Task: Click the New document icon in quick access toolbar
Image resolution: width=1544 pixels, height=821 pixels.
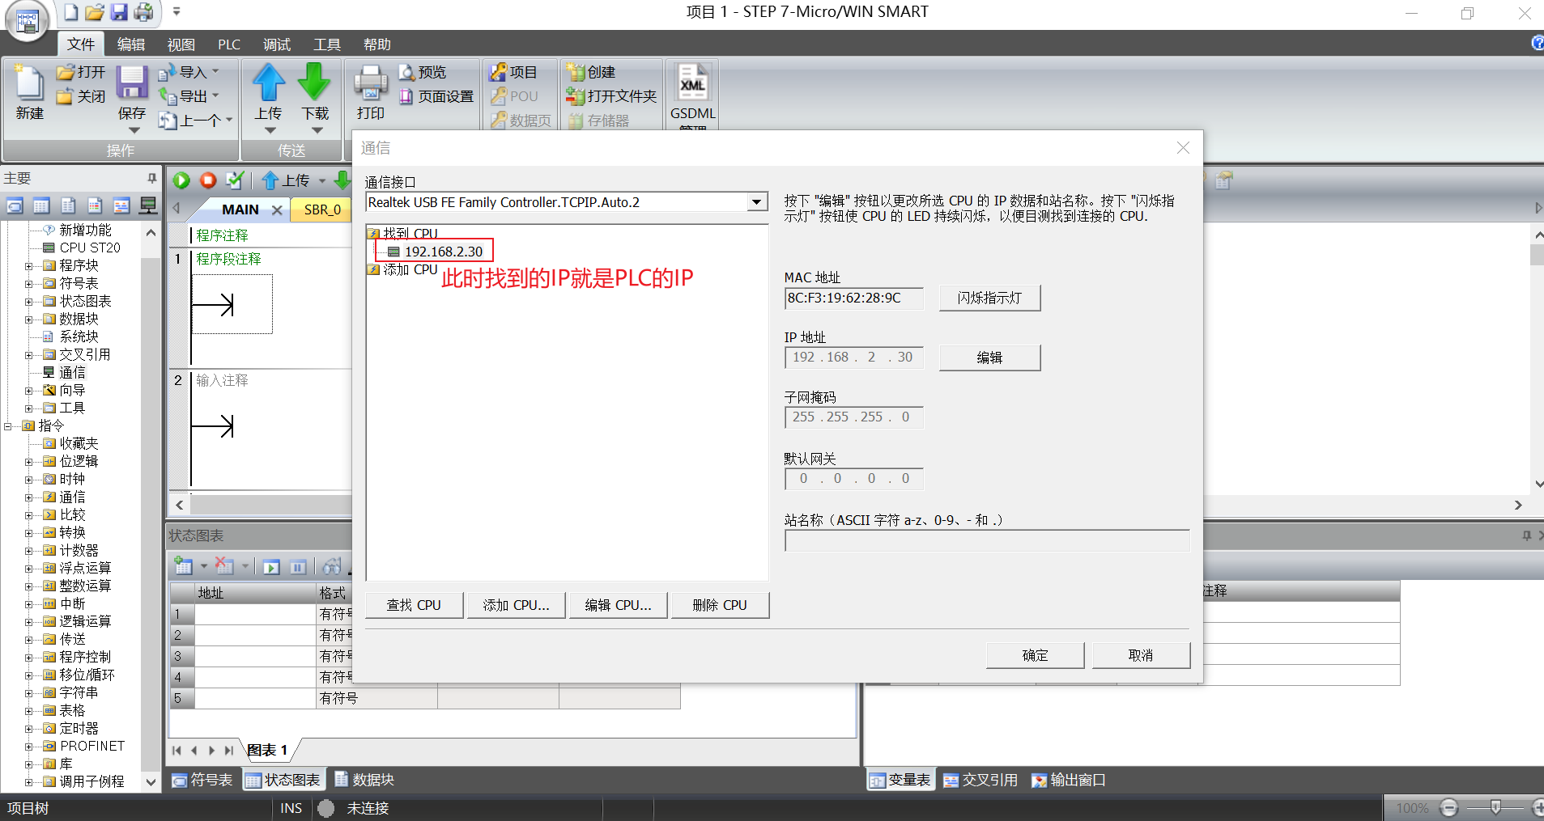Action: [71, 12]
